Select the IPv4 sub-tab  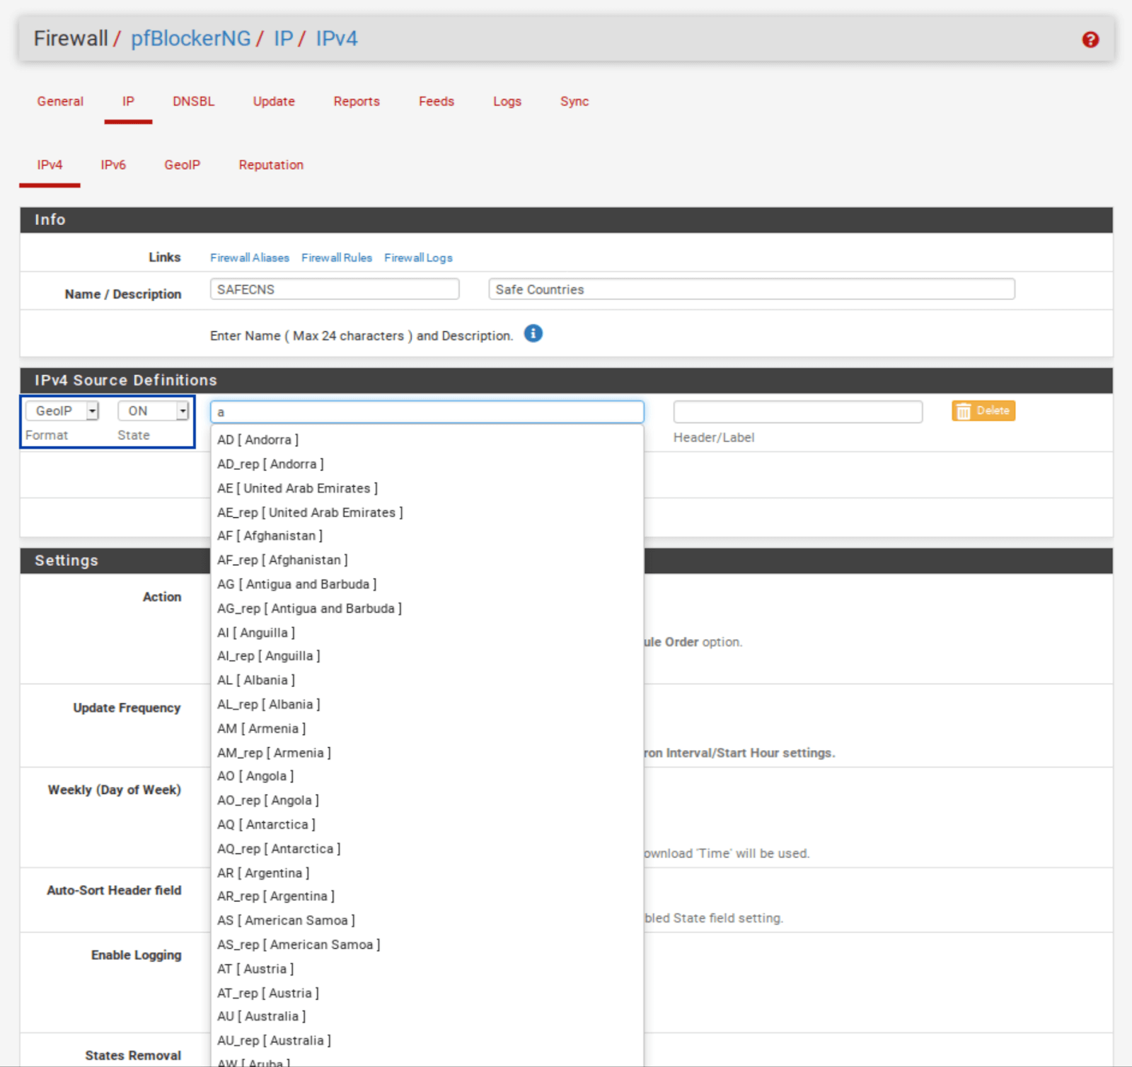50,165
